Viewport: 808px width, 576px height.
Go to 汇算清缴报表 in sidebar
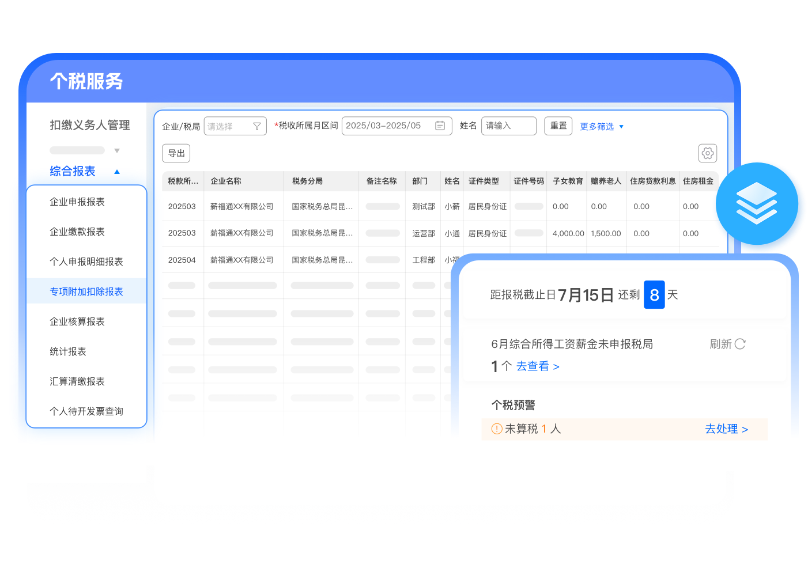(77, 381)
